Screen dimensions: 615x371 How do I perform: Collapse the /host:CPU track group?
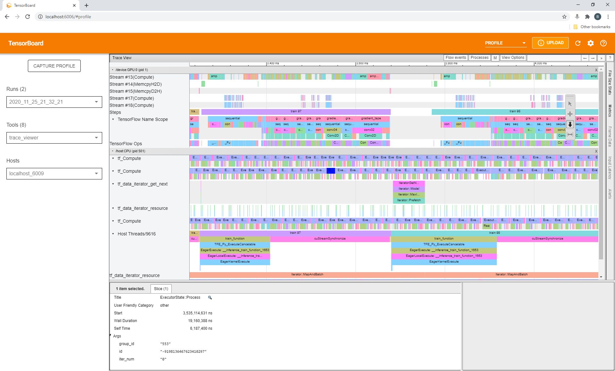pyautogui.click(x=113, y=151)
